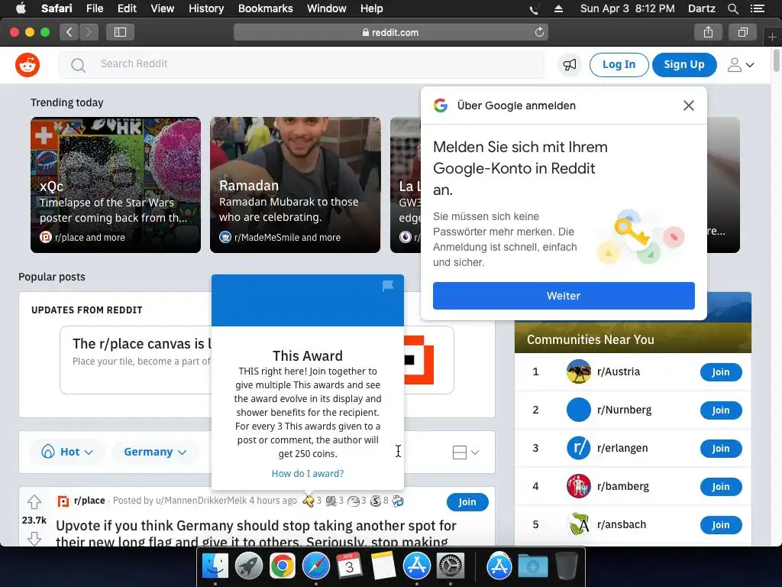Image resolution: width=782 pixels, height=587 pixels.
Task: Open Launchpad from the dock
Action: (x=248, y=566)
